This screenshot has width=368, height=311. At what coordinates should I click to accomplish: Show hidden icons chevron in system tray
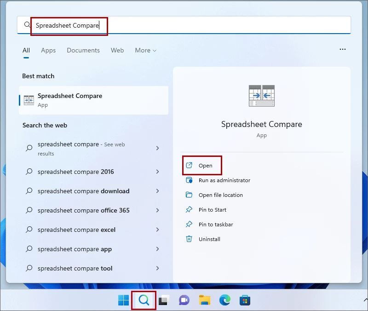365,300
